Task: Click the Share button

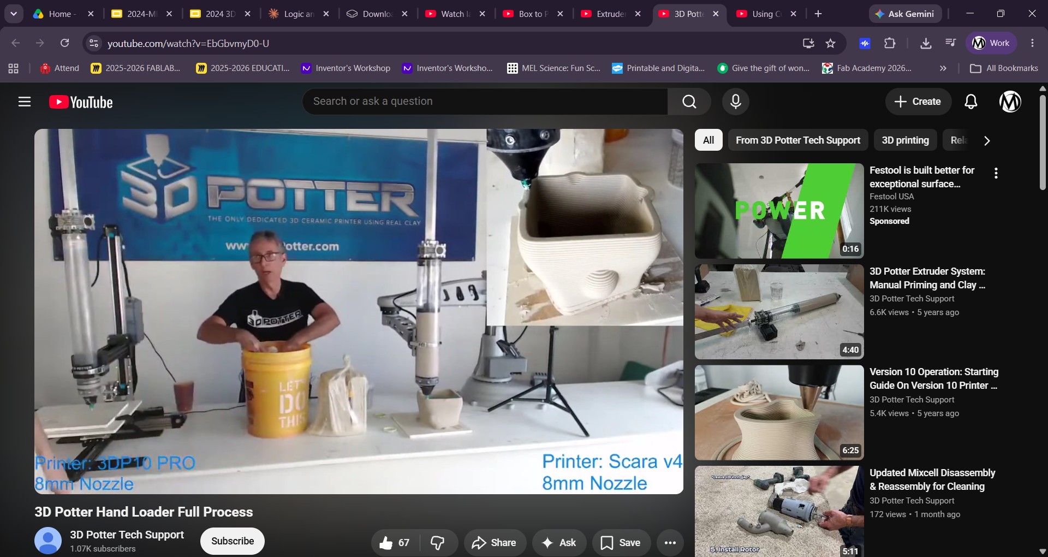Action: pyautogui.click(x=495, y=542)
